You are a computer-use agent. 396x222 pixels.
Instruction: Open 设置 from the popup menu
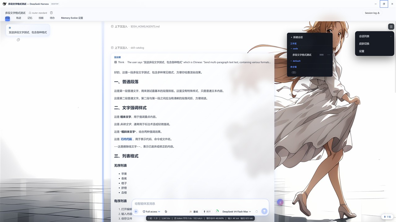click(375, 51)
